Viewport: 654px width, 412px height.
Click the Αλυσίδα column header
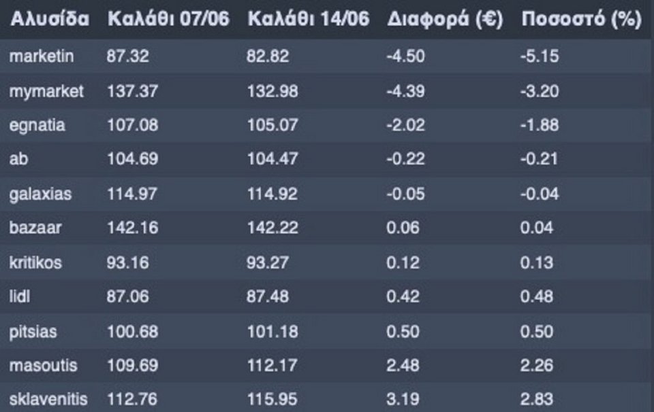click(x=50, y=19)
